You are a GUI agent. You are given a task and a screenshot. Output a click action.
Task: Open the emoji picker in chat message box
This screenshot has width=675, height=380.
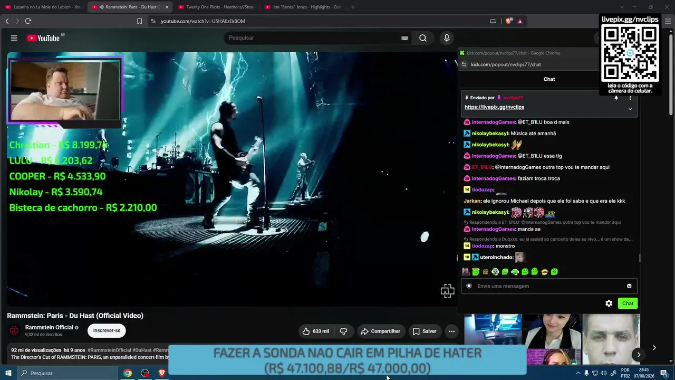[629, 286]
